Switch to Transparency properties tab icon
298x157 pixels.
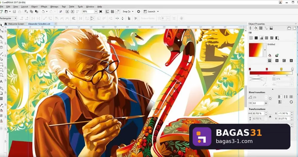click(261, 28)
